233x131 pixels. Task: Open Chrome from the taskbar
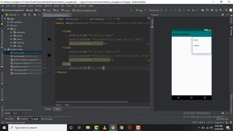[x=121, y=128]
